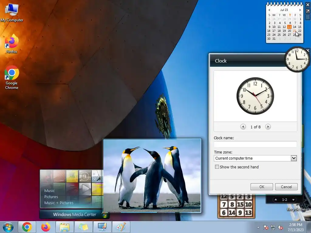Screen dimensions: 311x233
Task: Move puzzle tile 9
Action: pos(240,213)
